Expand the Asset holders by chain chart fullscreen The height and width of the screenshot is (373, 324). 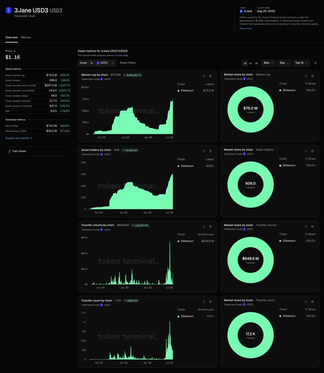click(x=204, y=151)
